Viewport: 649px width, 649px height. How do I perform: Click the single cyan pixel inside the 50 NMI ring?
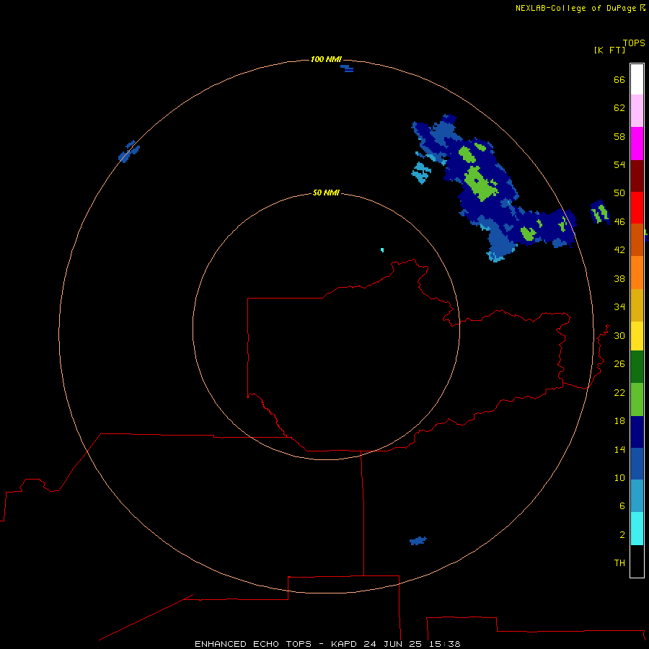pos(382,250)
